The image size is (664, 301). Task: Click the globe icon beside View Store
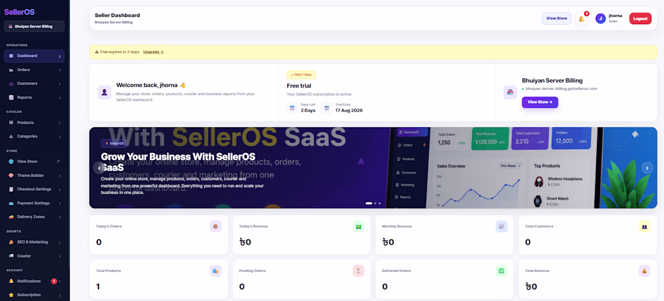click(11, 161)
